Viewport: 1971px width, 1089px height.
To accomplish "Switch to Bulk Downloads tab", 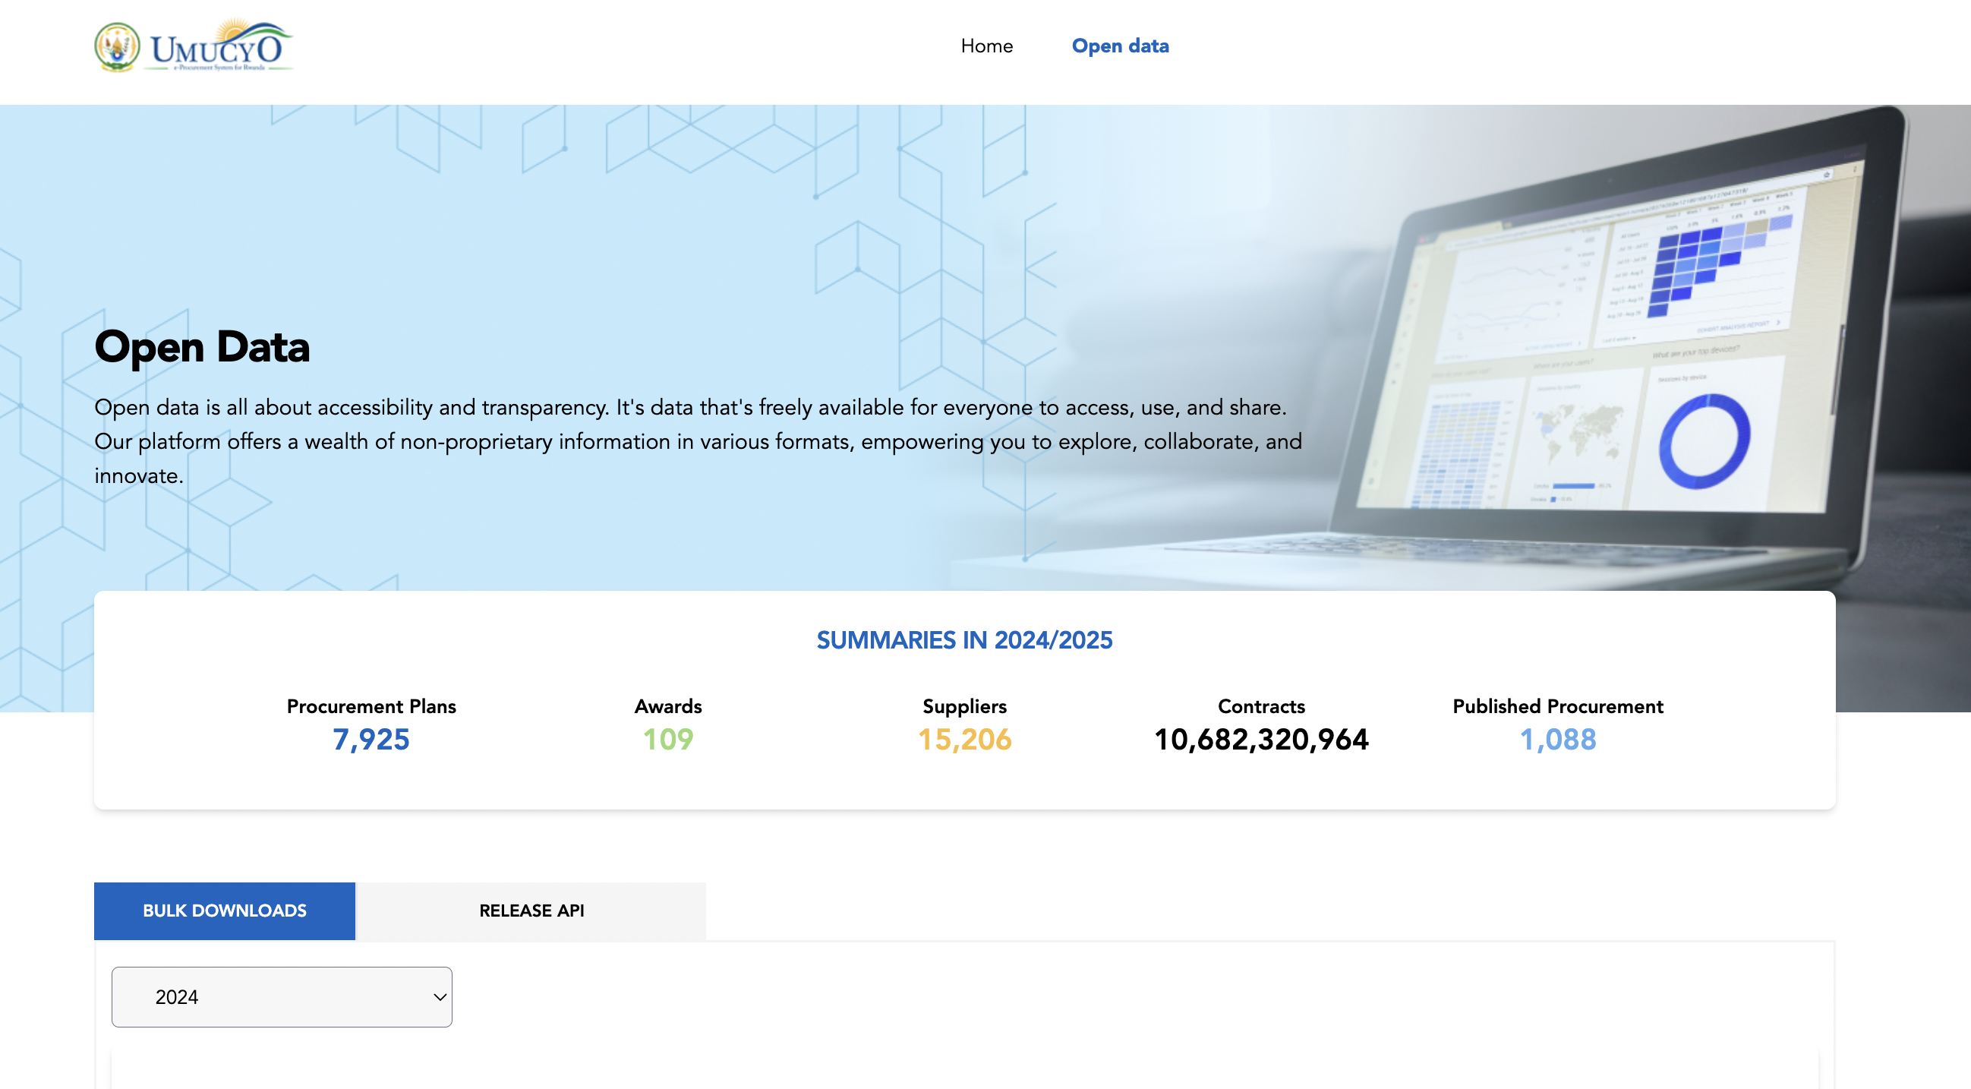I will click(224, 910).
